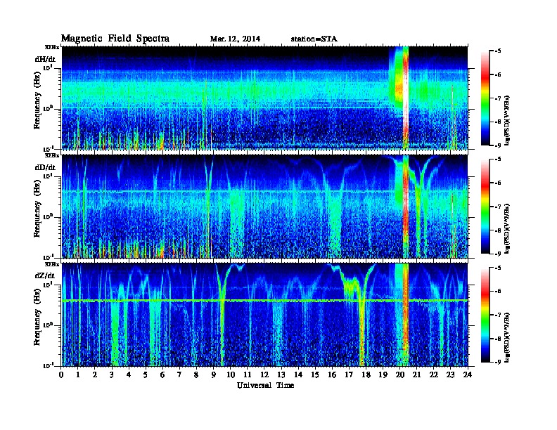Click the "18" hour tick label
Screen dimensions: 557x430
pos(366,374)
